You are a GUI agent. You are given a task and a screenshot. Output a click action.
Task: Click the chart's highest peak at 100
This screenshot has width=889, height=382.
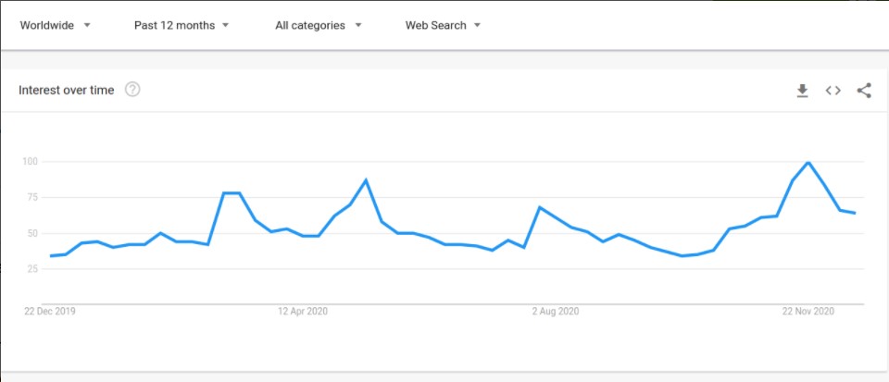tap(808, 163)
